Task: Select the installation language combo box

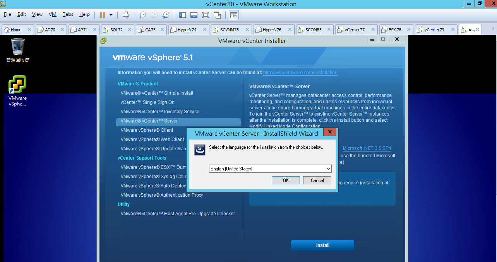Action: click(270, 169)
